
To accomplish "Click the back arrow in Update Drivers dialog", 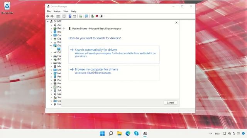I will 64,28.
